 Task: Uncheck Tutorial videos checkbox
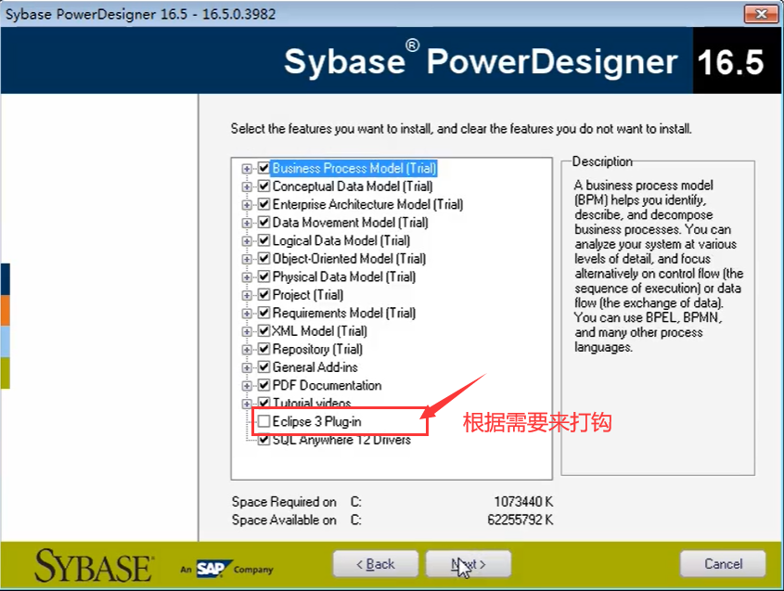(264, 403)
